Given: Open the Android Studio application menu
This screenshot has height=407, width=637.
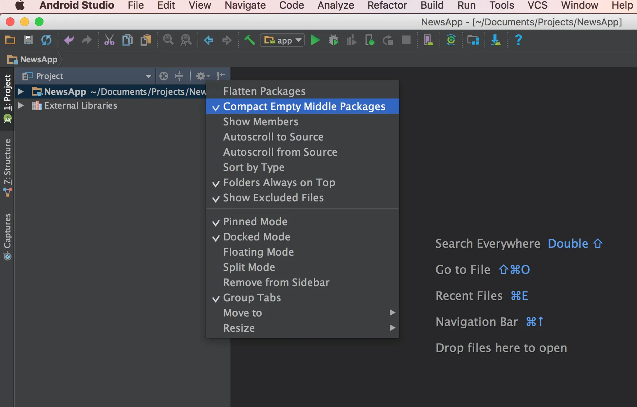Looking at the screenshot, I should (x=77, y=5).
